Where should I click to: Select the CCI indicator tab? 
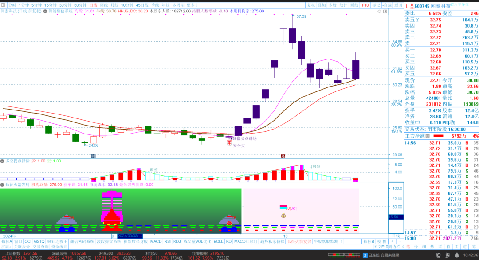click(28, 241)
